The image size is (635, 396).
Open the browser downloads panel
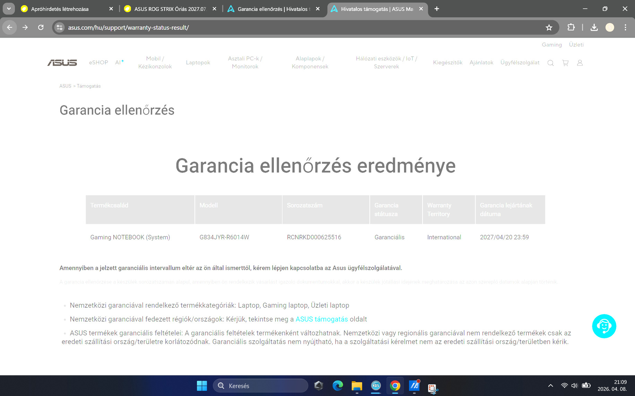(x=594, y=27)
